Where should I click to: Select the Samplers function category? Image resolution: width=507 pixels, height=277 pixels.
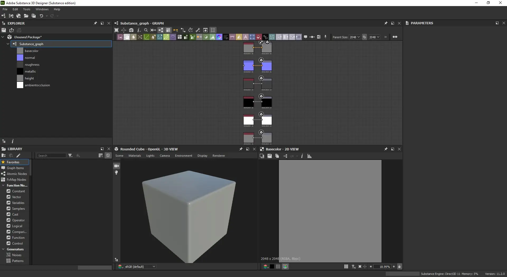(18, 209)
